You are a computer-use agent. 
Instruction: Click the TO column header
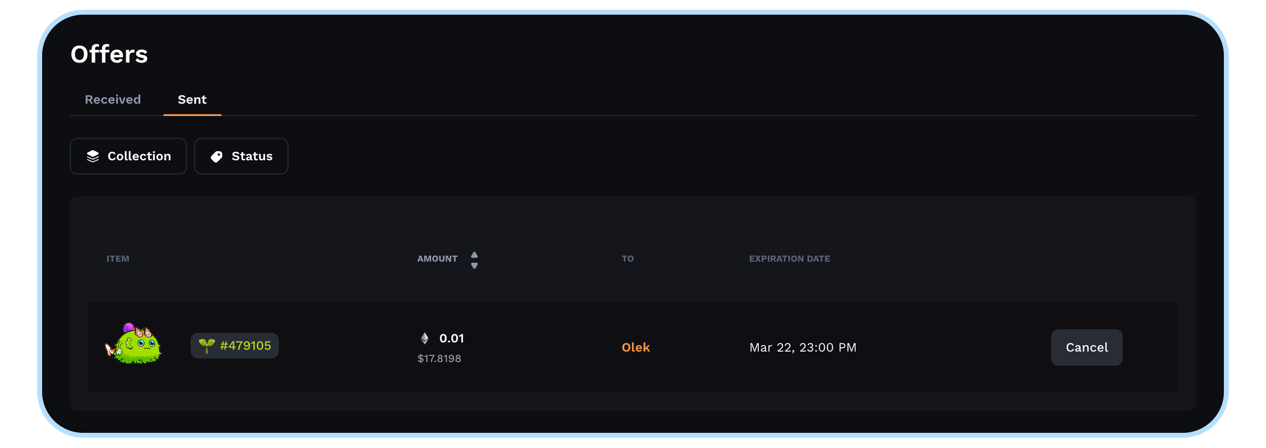point(628,259)
